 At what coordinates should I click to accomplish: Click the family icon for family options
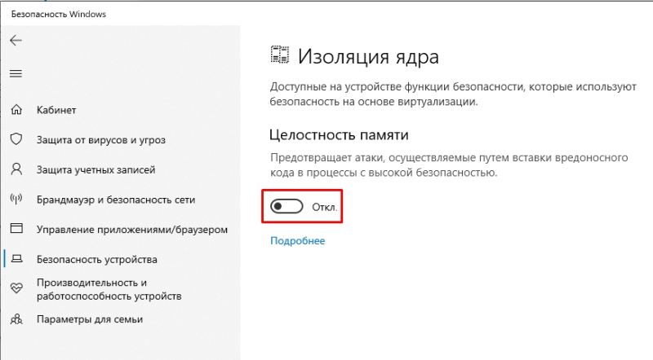click(x=16, y=318)
